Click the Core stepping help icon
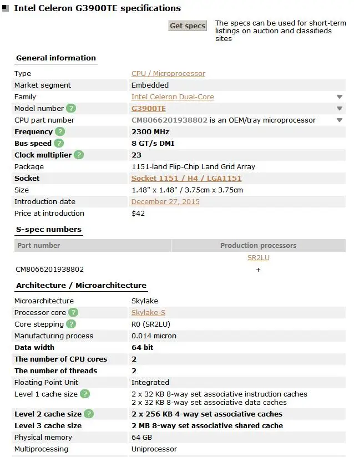Screen dimensions: 354x457 [71, 324]
